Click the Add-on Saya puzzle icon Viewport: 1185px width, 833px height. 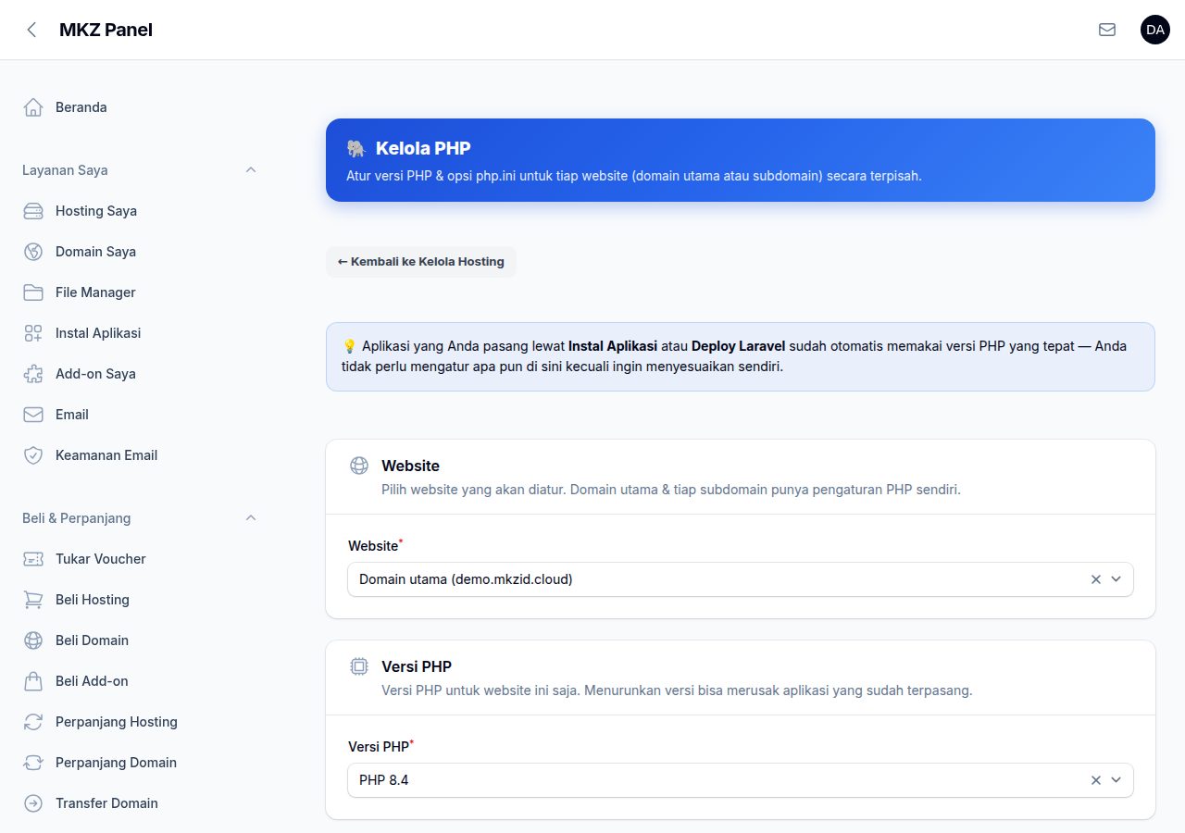tap(33, 374)
